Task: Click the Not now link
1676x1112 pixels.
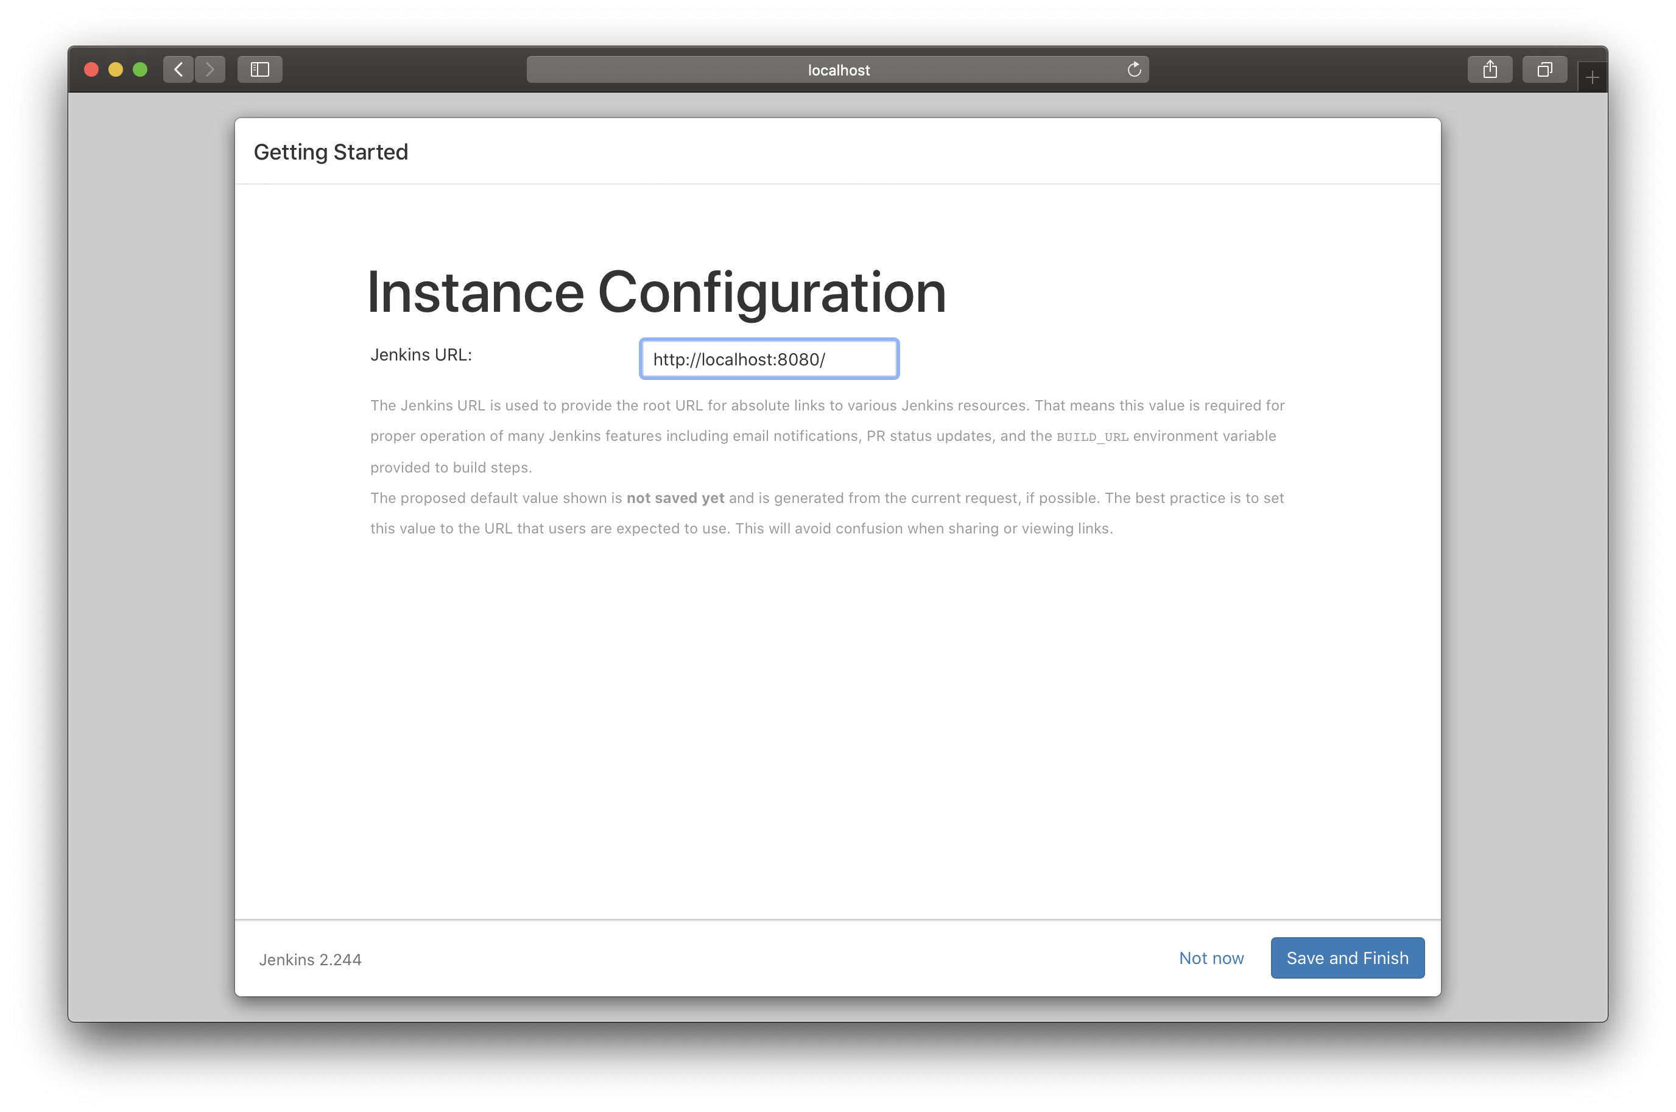Action: click(x=1211, y=958)
